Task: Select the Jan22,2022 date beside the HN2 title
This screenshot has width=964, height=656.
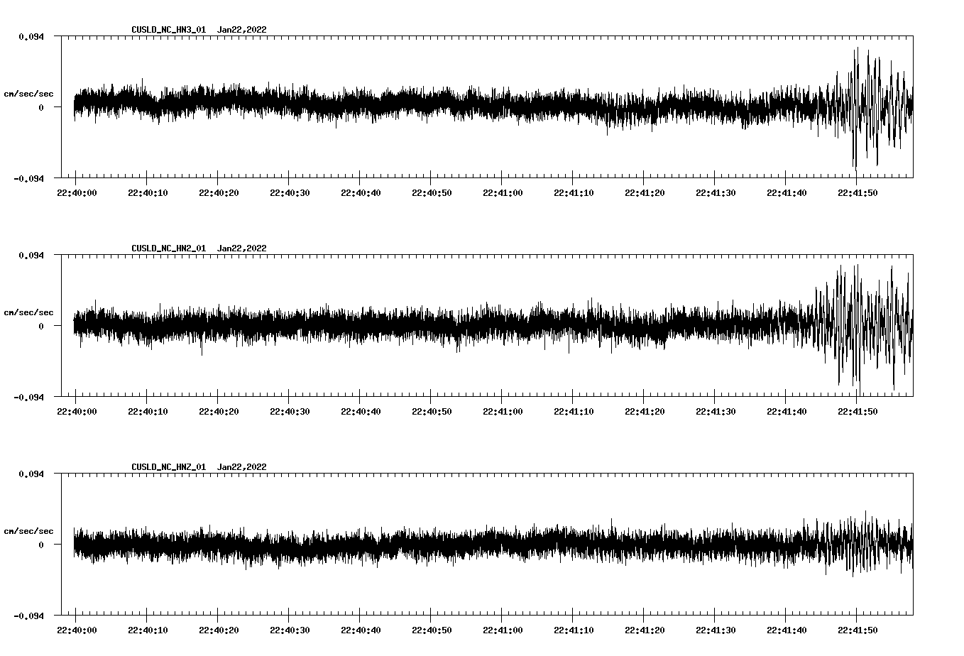Action: 242,248
